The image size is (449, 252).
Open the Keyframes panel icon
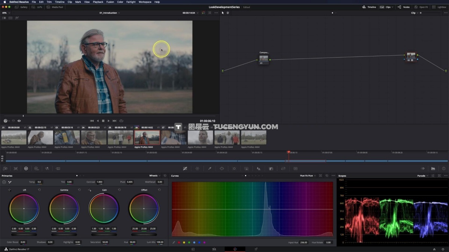(x=423, y=168)
